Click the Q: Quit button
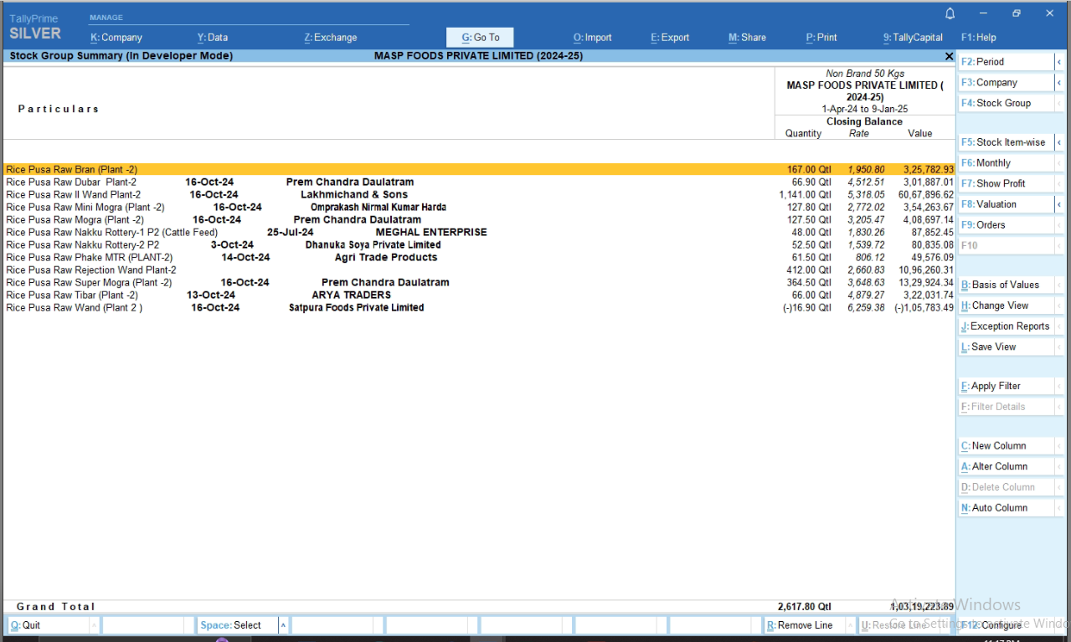 (48, 625)
